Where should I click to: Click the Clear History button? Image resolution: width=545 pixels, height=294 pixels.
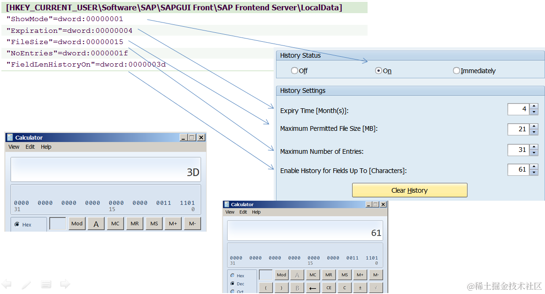pyautogui.click(x=409, y=190)
